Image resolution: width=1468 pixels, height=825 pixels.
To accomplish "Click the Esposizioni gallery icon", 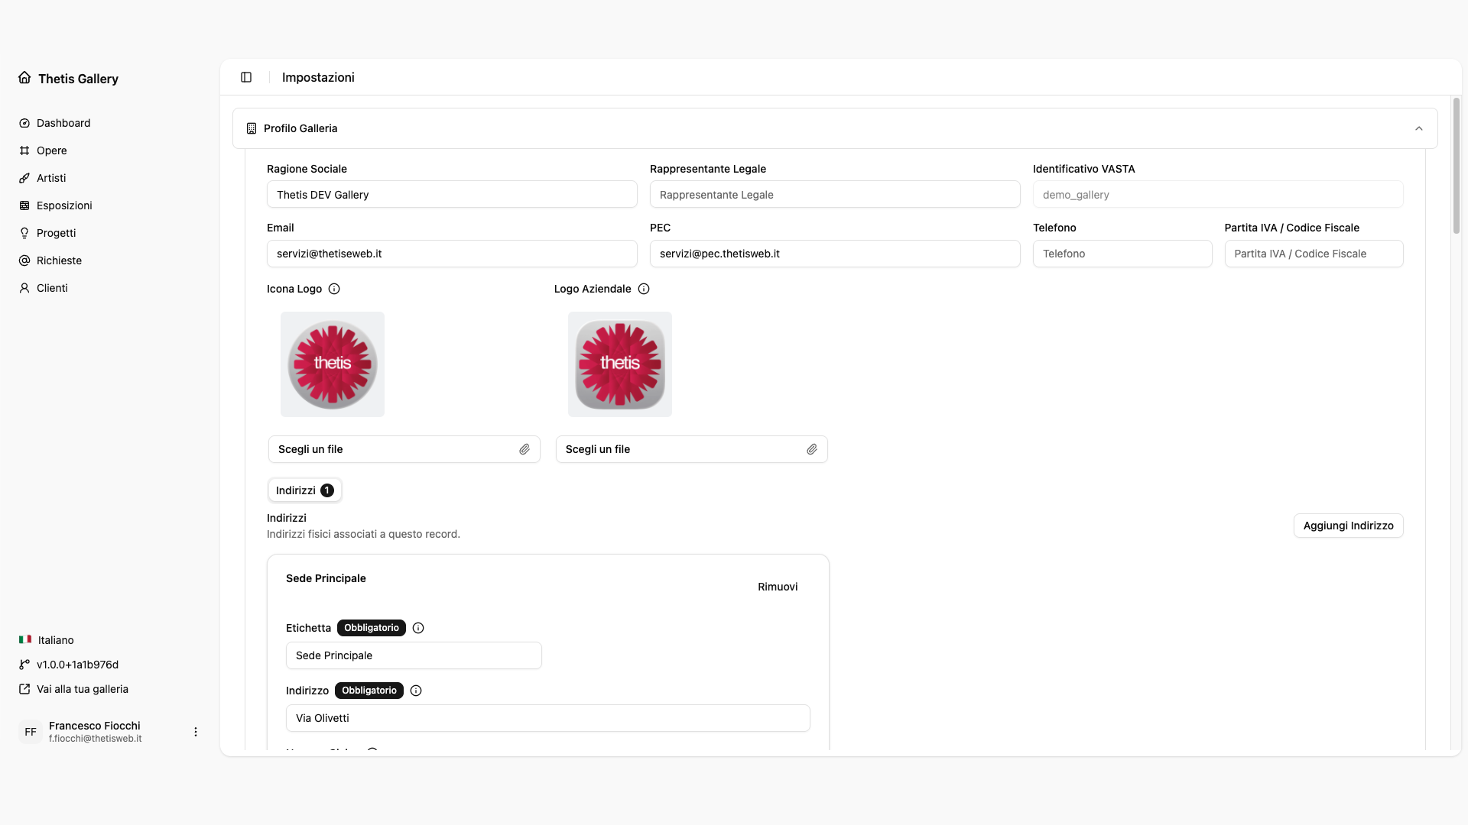I will pos(24,205).
